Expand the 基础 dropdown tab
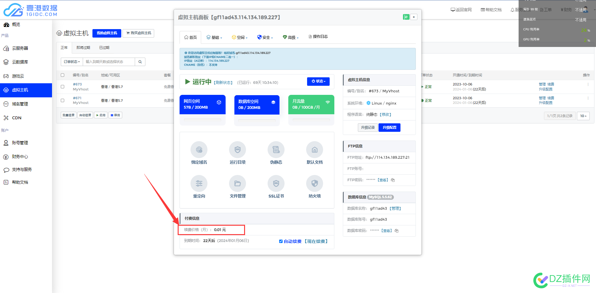This screenshot has height=293, width=596. coord(214,38)
